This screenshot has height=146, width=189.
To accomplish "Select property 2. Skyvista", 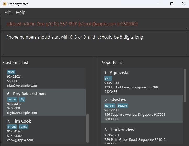I will 142,109.
